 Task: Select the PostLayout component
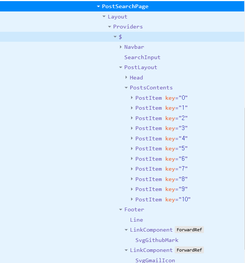(141, 68)
